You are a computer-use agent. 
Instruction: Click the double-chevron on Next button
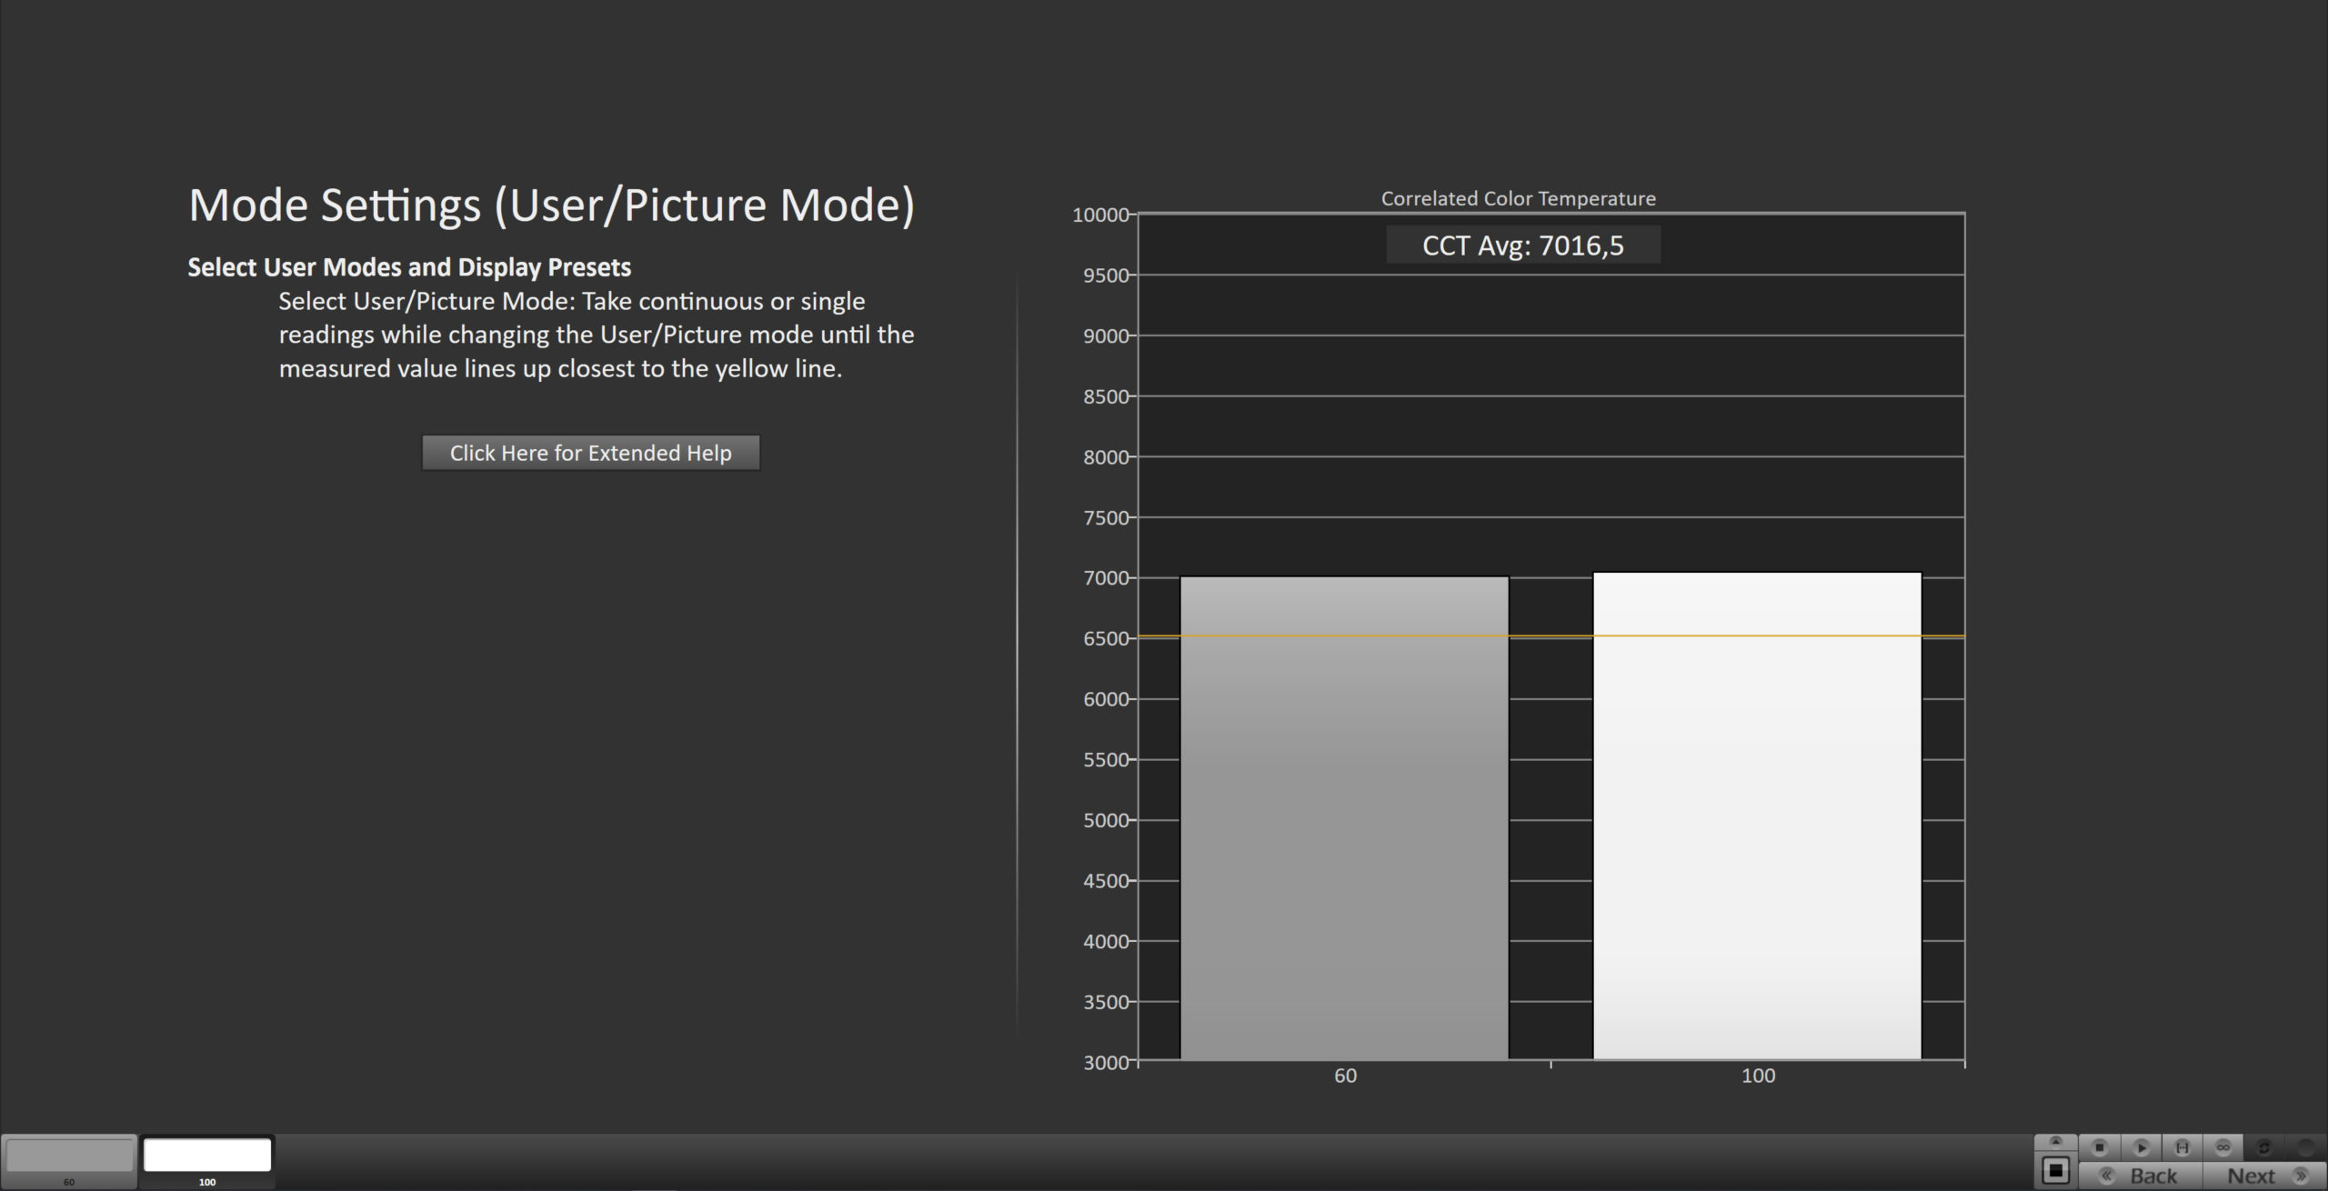[x=2301, y=1176]
